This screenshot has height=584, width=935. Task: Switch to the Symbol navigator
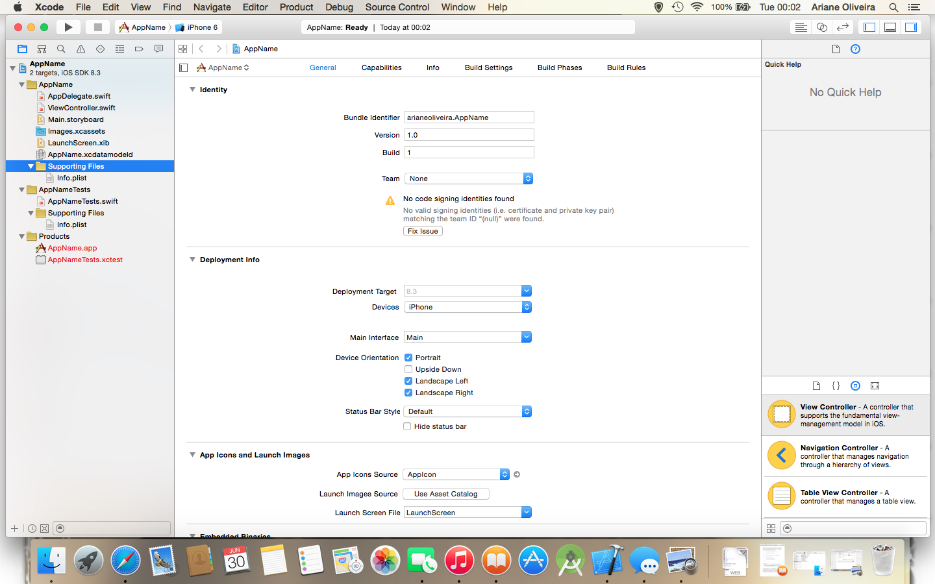pos(42,49)
